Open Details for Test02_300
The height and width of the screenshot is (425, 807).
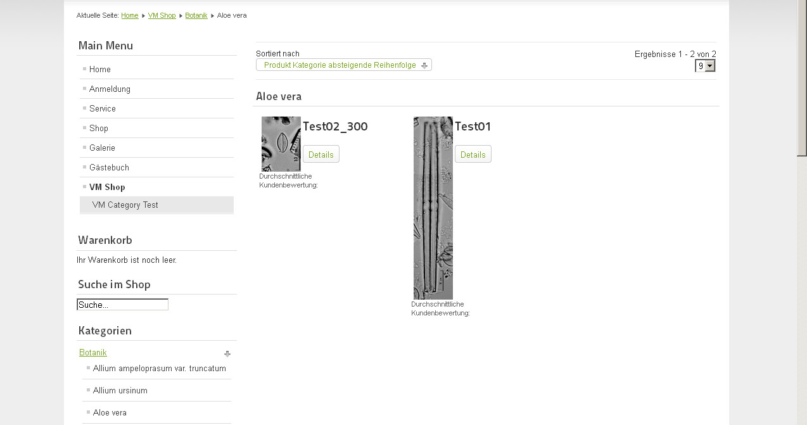[x=321, y=155]
